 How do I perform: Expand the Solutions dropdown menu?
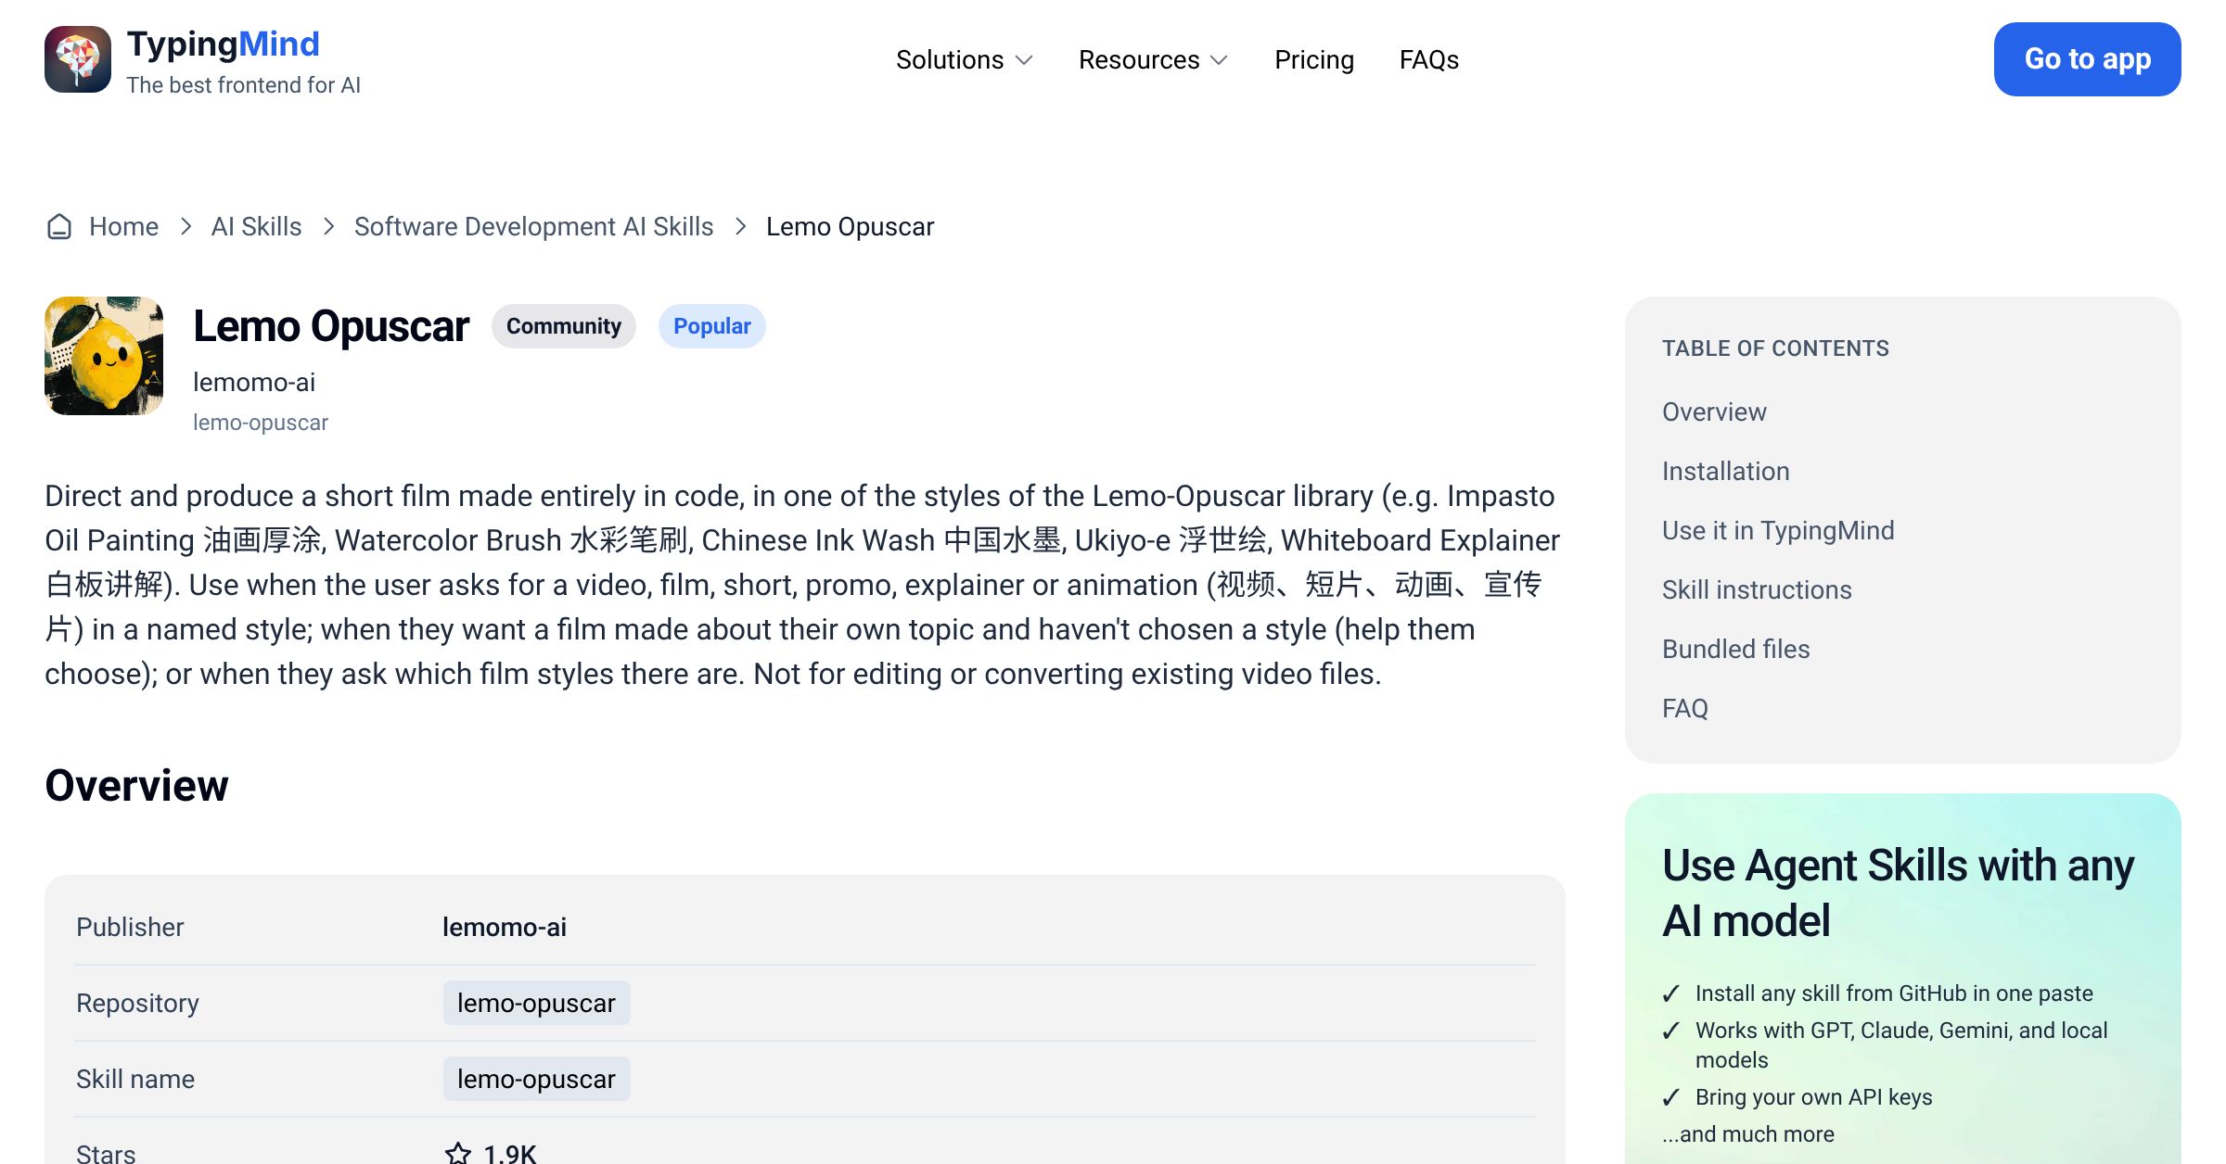pyautogui.click(x=965, y=60)
